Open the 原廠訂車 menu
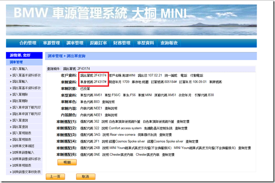The width and height of the screenshot is (275, 183). click(98, 43)
